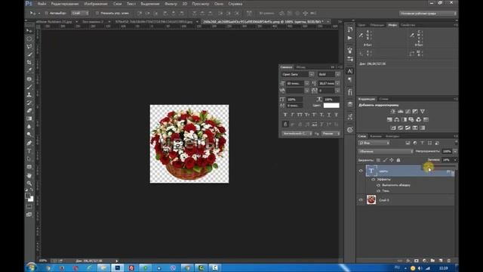
Task: Open the Character panel strip icon
Action: click(x=350, y=71)
